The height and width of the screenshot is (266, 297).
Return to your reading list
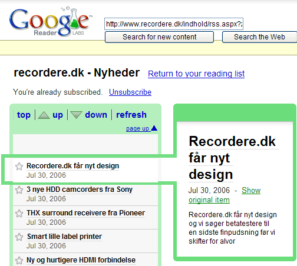click(x=196, y=74)
